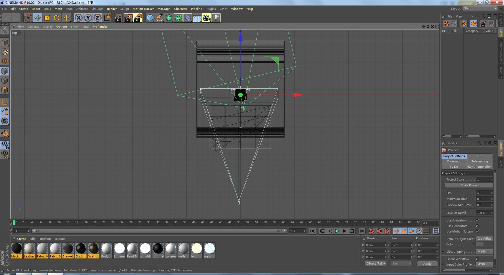Go to the end of the animation
Viewport: 504px width, 275px height.
point(362,231)
